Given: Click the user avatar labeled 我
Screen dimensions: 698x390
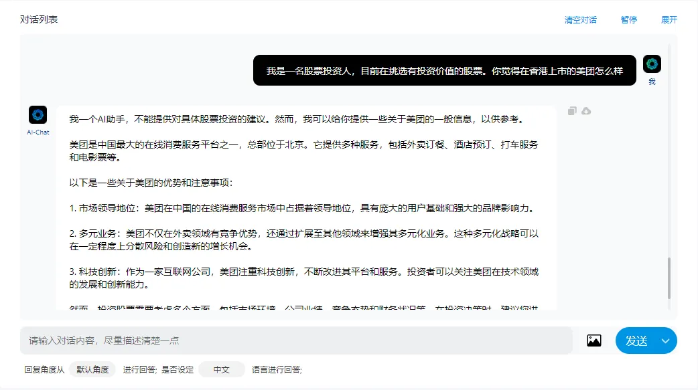Looking at the screenshot, I should pos(652,64).
